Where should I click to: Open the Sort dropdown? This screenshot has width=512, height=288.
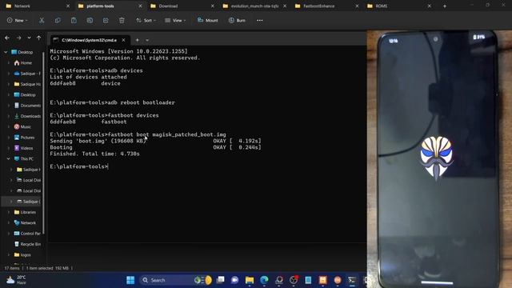click(x=146, y=20)
